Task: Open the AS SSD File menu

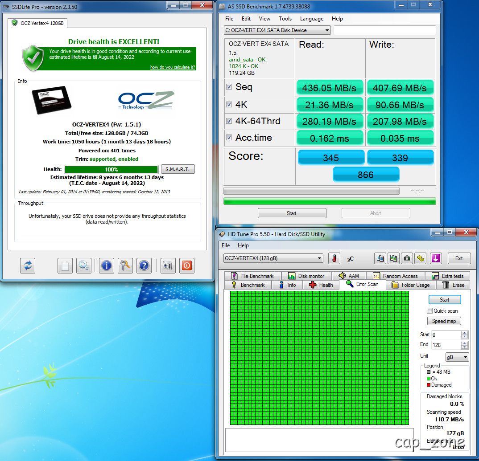Action: coord(229,19)
